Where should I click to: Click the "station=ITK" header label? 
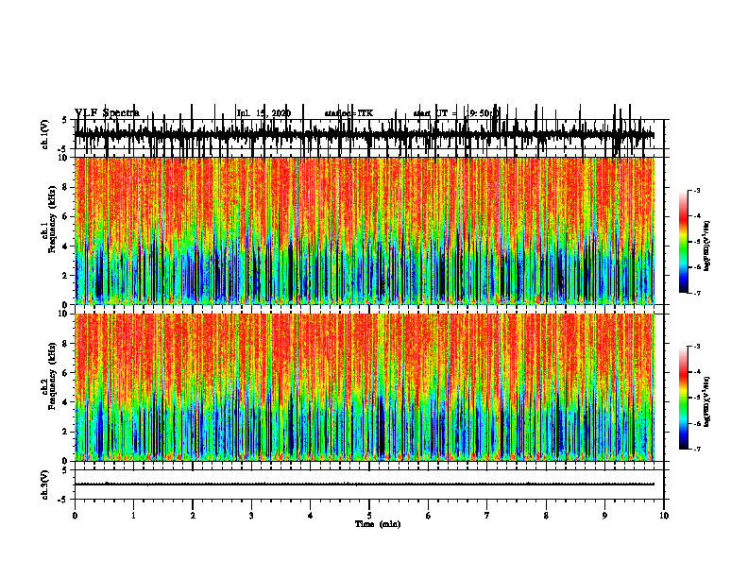click(x=348, y=113)
